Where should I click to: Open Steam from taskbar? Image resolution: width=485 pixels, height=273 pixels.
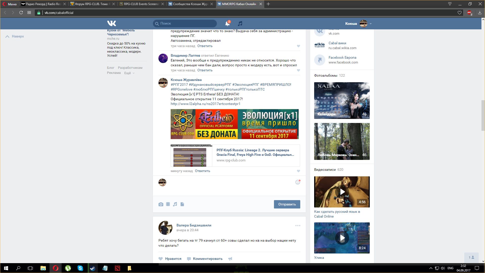[93, 268]
